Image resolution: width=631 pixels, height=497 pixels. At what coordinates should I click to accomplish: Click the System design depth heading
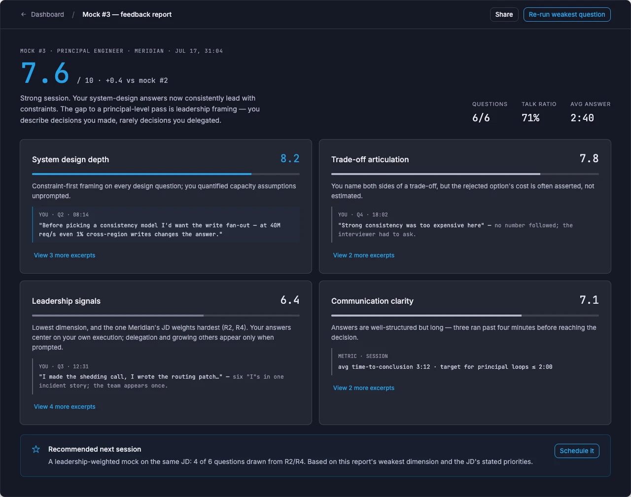pyautogui.click(x=70, y=160)
